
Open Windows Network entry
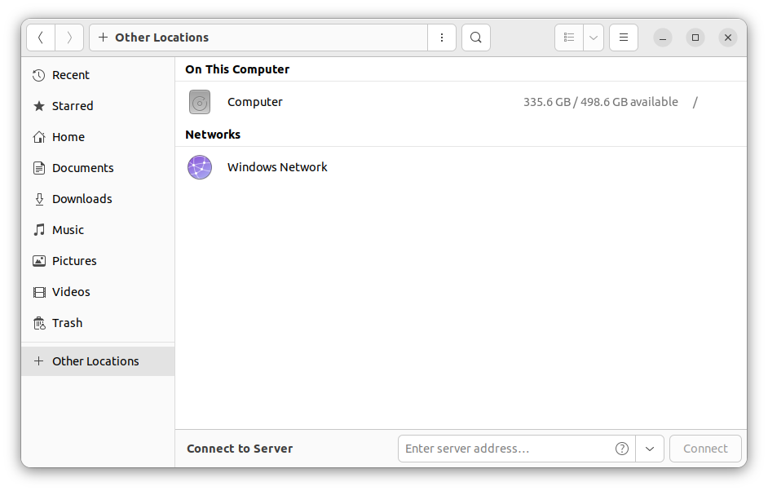(x=461, y=167)
